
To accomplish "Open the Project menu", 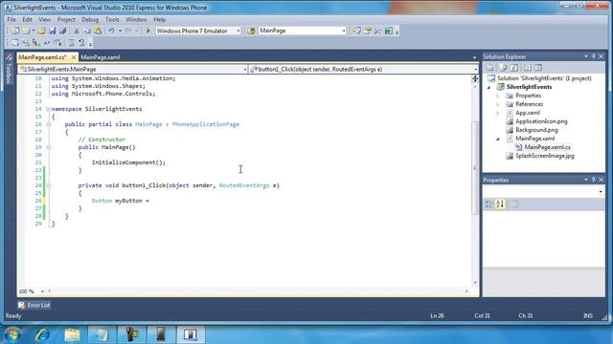I will click(x=66, y=19).
